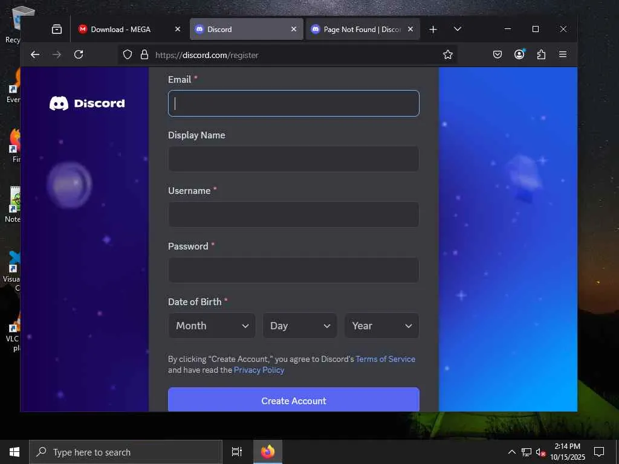Click the URL address bar text
The width and height of the screenshot is (619, 464).
[x=207, y=55]
